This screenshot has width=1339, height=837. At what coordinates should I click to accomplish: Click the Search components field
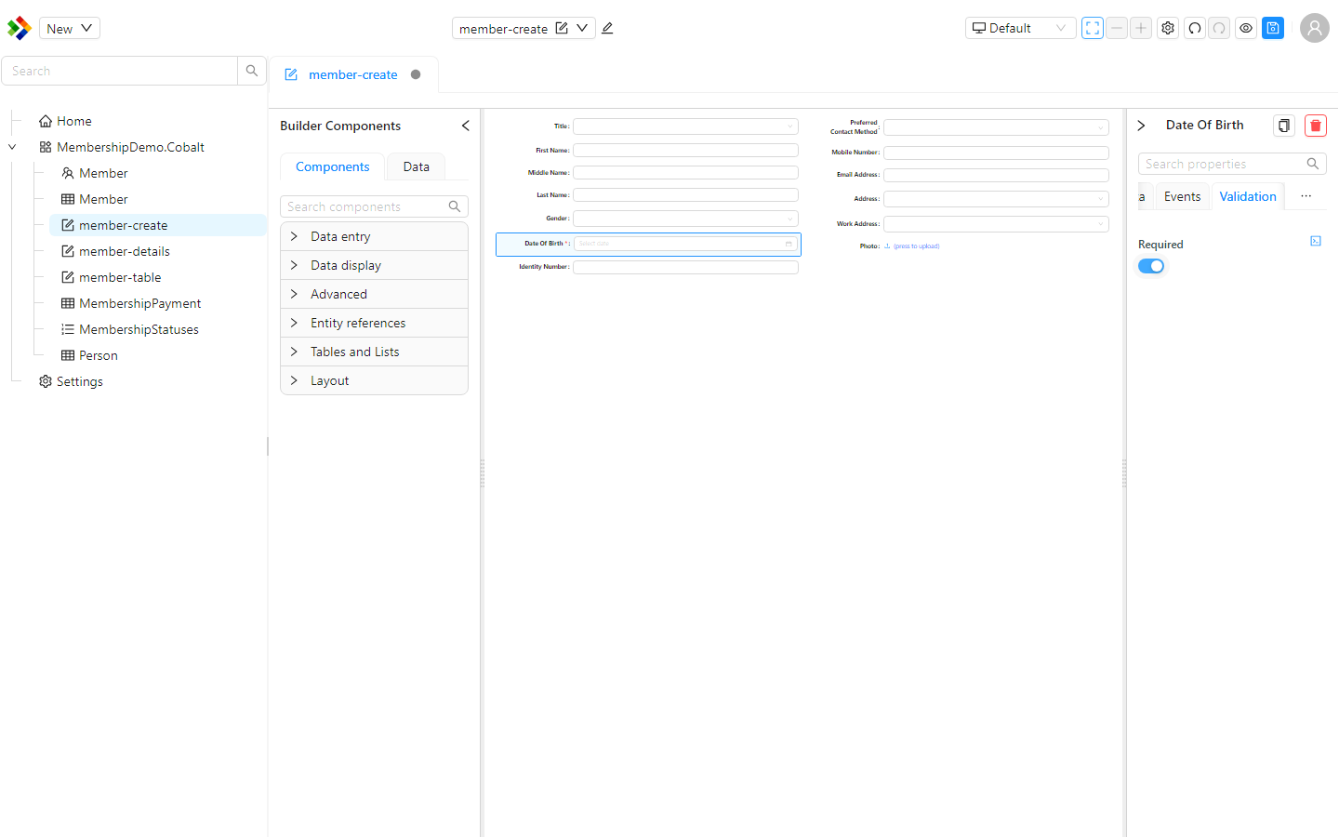pos(364,206)
